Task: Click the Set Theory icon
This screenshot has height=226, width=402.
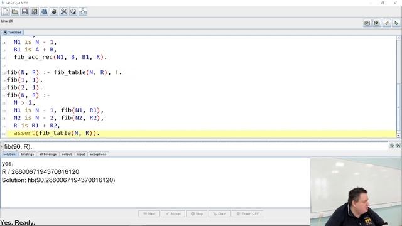Action: pyautogui.click(x=367, y=23)
